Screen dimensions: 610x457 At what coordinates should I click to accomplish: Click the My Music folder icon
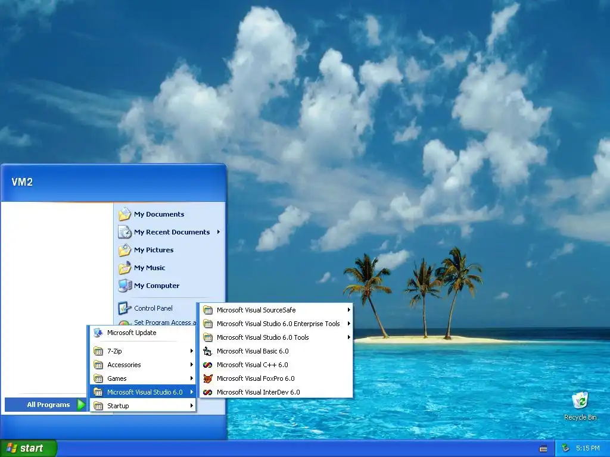coord(125,268)
